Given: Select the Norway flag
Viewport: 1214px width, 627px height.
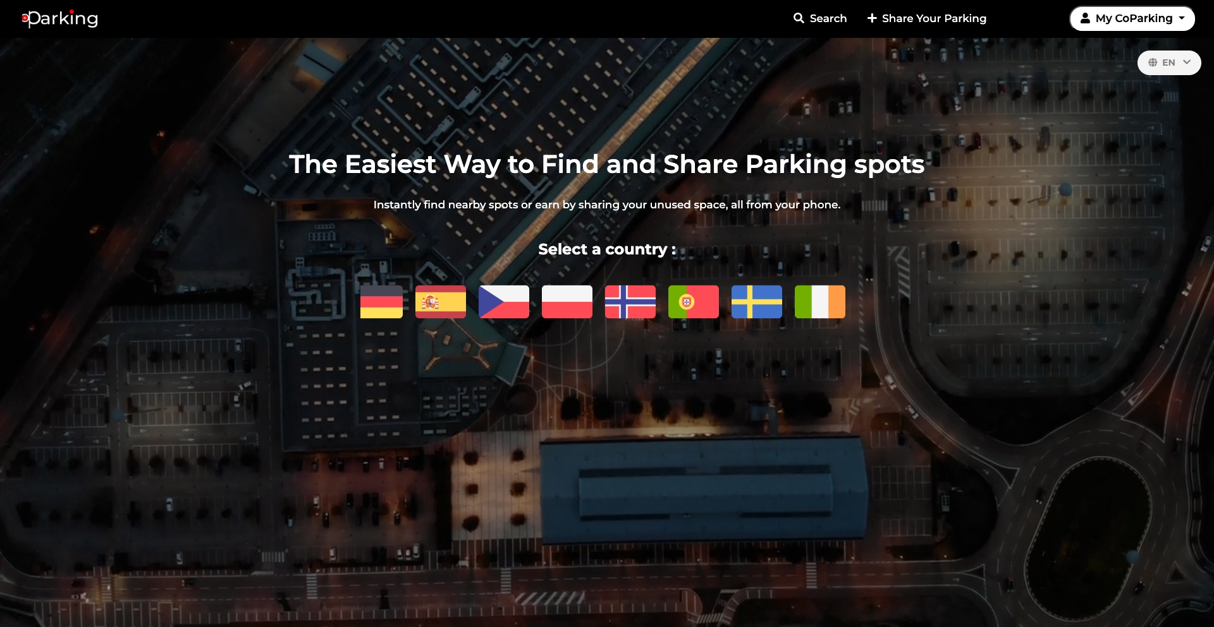Looking at the screenshot, I should tap(630, 302).
